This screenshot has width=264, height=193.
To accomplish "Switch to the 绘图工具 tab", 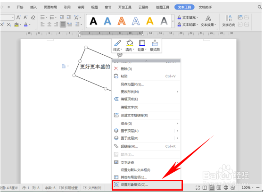I will point(163,7).
